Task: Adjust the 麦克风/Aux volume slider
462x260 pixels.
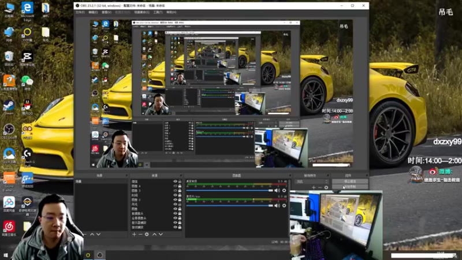Action: click(229, 206)
